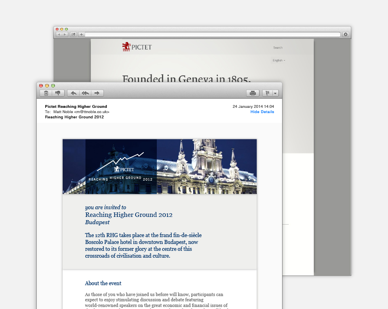Print the email
Screen dimensions: 388x309
click(x=253, y=93)
